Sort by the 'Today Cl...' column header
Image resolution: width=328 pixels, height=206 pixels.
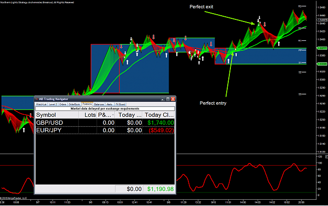tap(158, 115)
